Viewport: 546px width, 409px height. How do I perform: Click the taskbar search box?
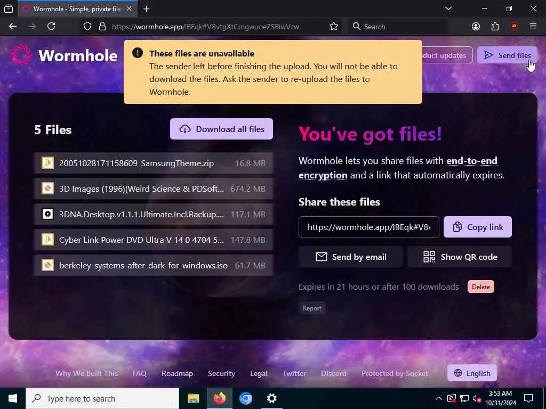click(102, 398)
